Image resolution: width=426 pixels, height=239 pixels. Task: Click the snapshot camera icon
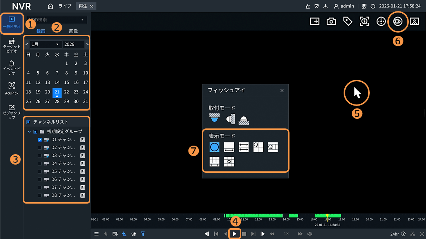(331, 21)
